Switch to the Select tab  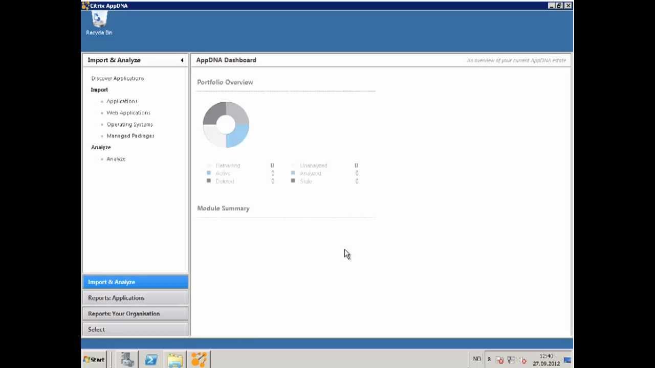tap(135, 330)
